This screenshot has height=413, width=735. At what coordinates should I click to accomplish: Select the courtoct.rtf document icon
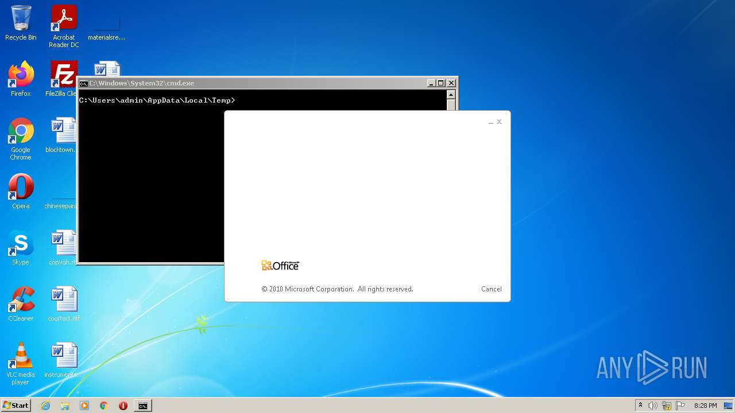(64, 304)
